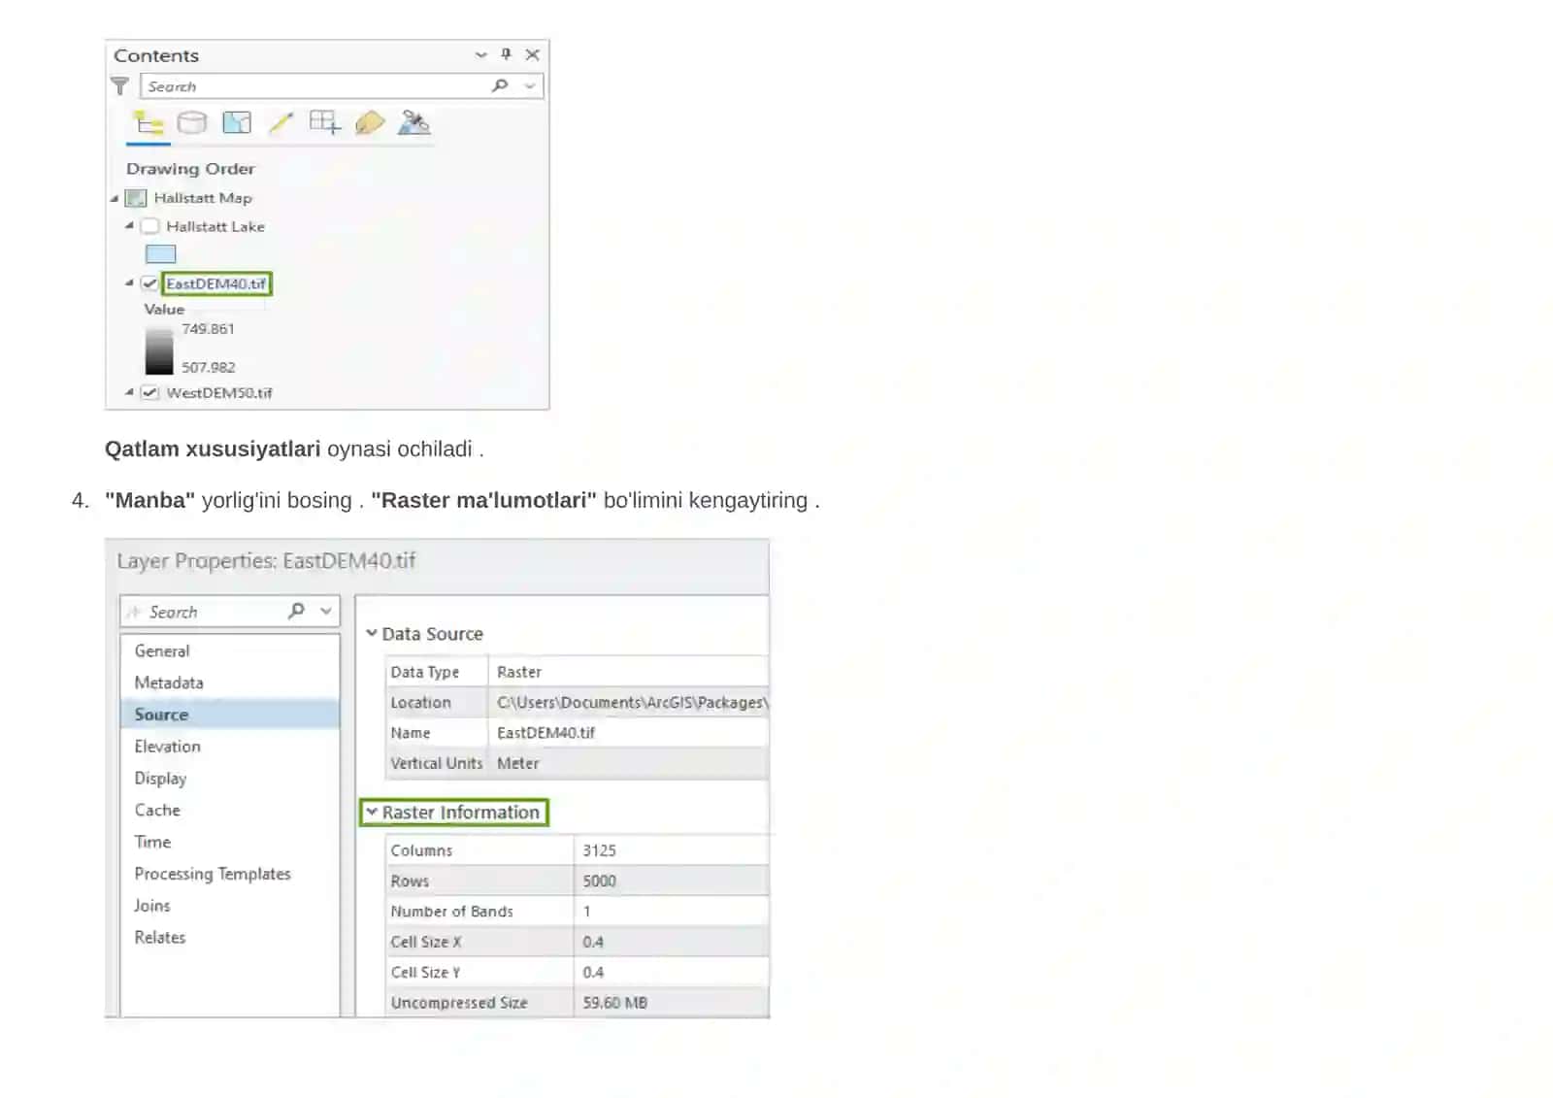Toggle Hallstatt Lake layer visibility checkbox
The image size is (1553, 1098).
pos(149,226)
